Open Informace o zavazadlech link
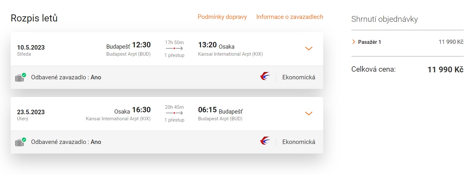This screenshot has height=175, width=473. coord(290,17)
